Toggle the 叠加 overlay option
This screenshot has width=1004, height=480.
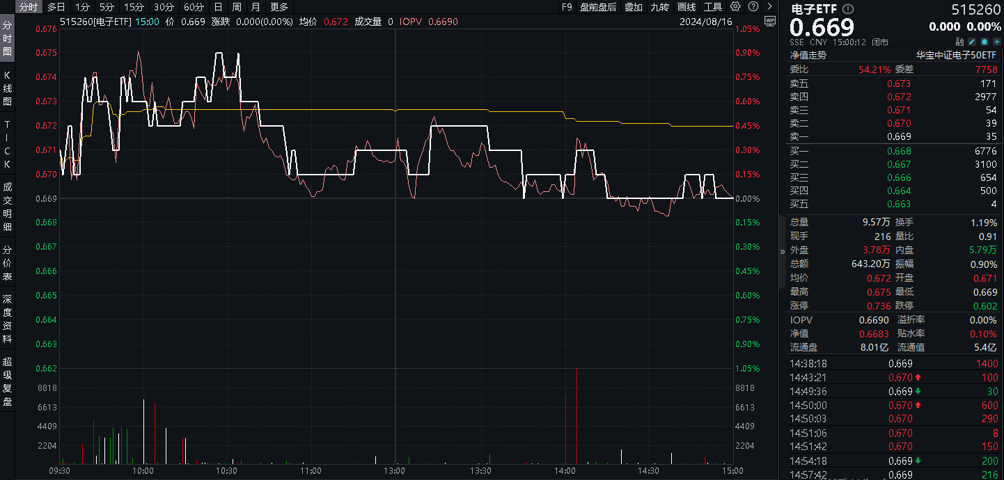(x=634, y=7)
